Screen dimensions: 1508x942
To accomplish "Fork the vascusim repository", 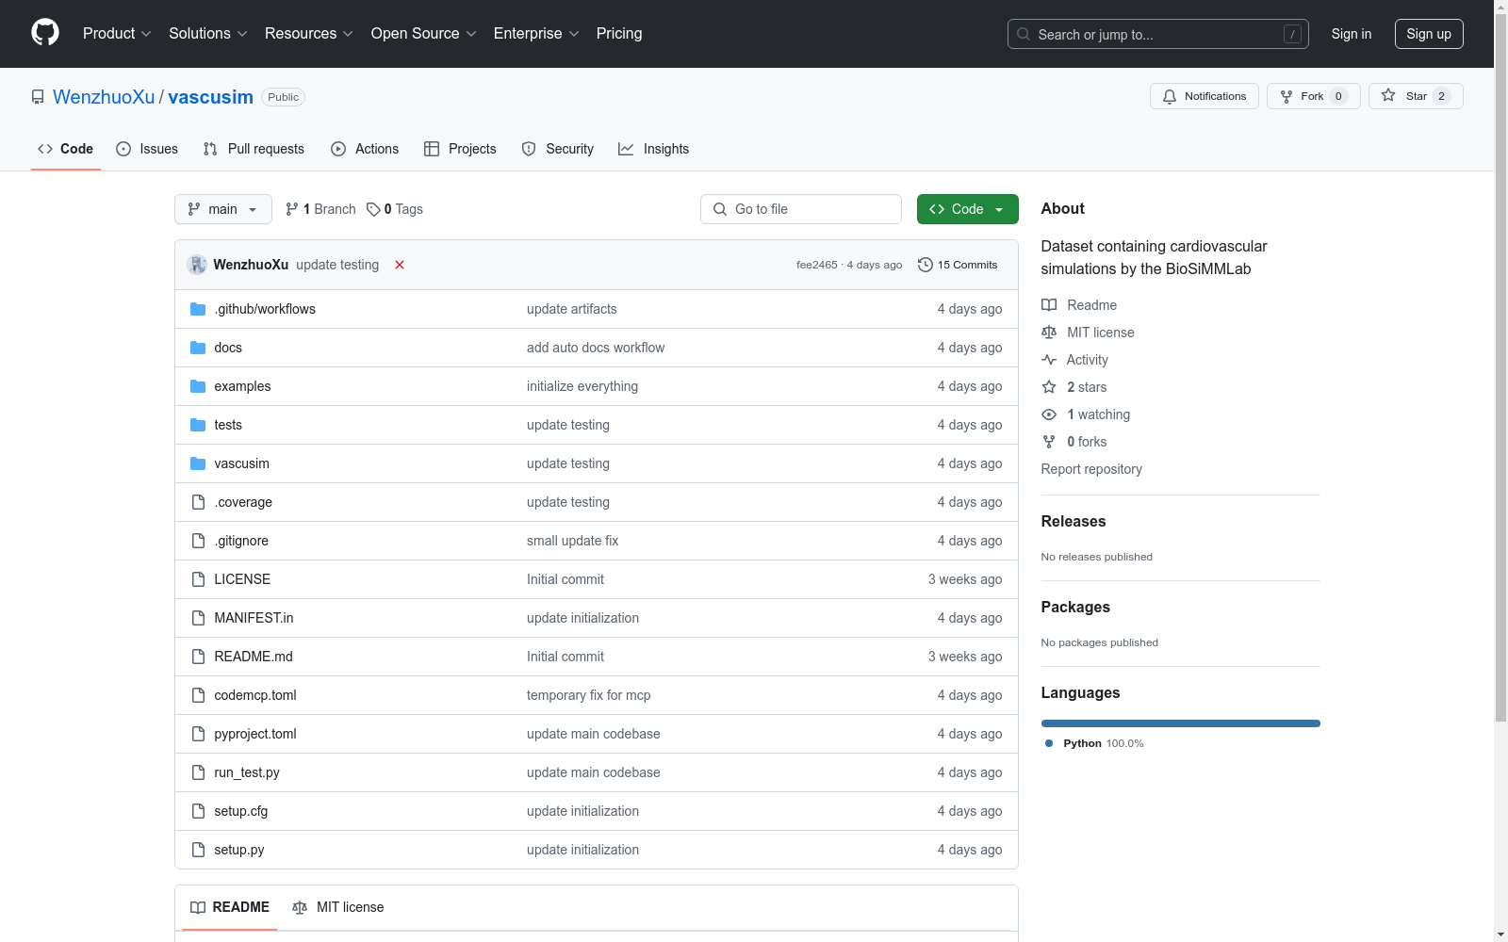I will 1314,96.
